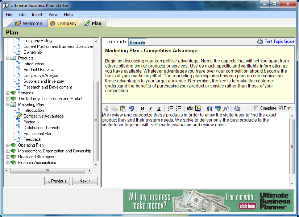The height and width of the screenshot is (217, 299).
Task: Click inside the plan text editor
Action: (195, 150)
